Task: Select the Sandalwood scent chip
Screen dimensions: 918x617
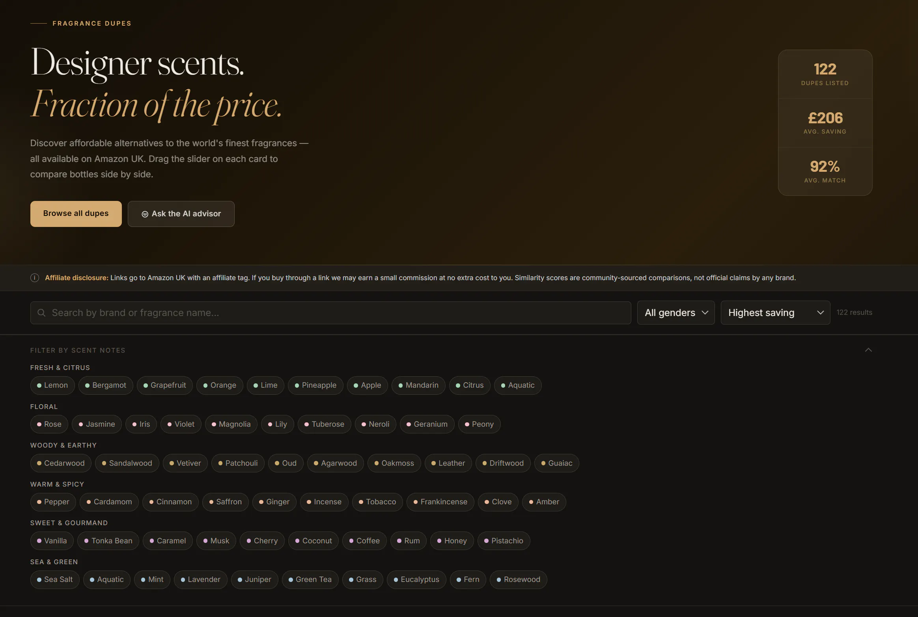Action: point(127,463)
